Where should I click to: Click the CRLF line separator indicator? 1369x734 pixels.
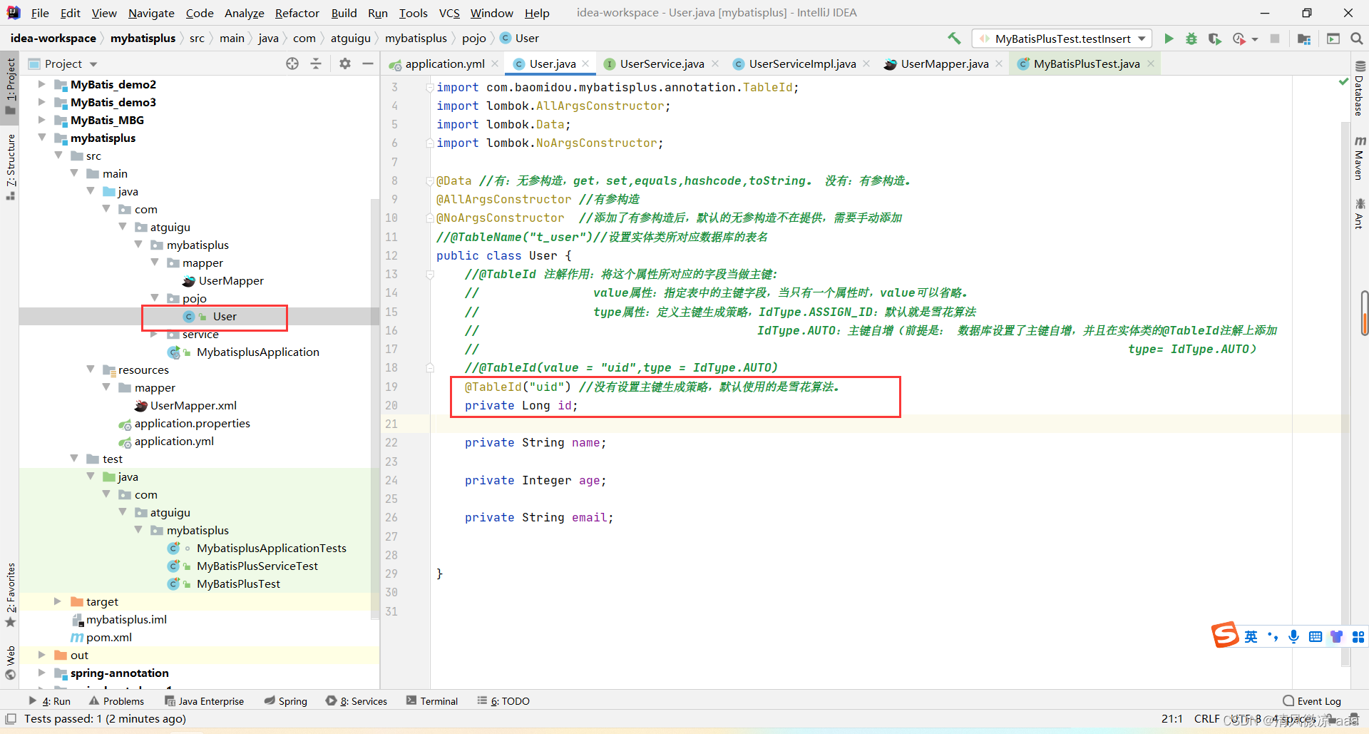[1206, 719]
